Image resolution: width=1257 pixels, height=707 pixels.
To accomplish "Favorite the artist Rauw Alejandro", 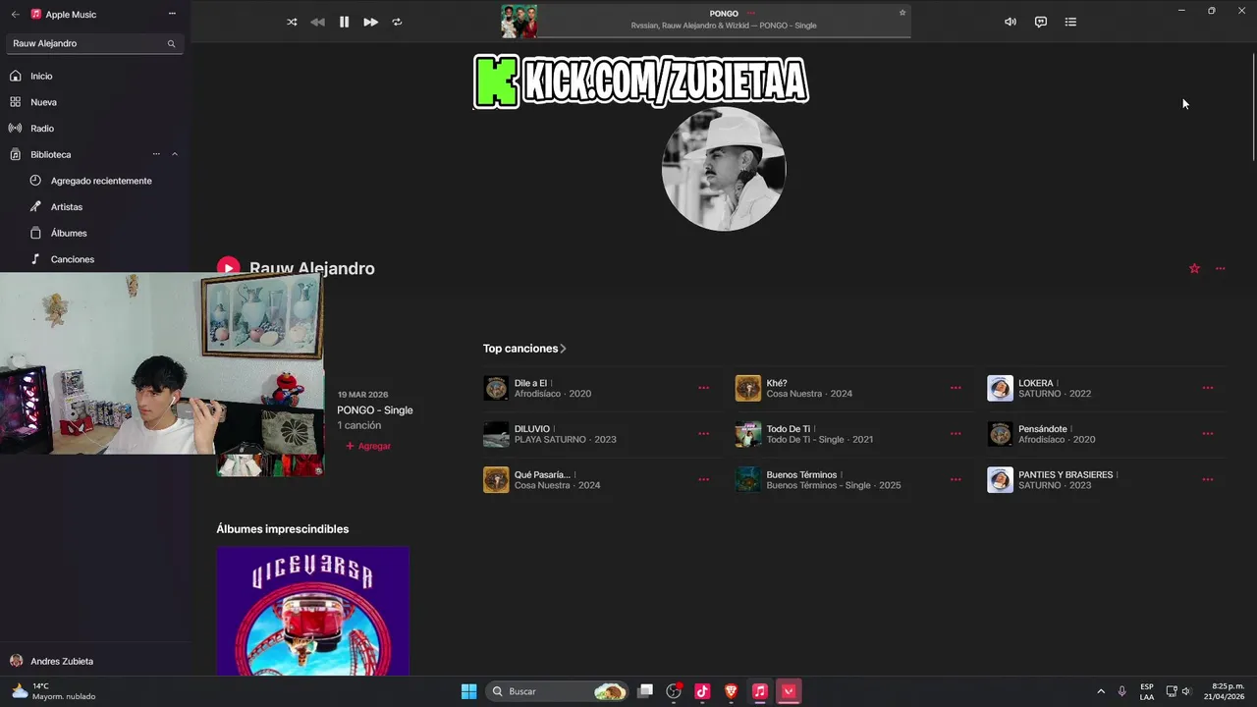I will [x=1194, y=268].
